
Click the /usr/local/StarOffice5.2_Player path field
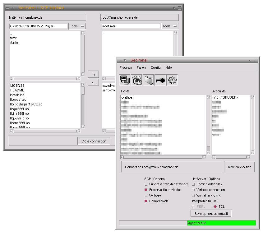(x=38, y=26)
